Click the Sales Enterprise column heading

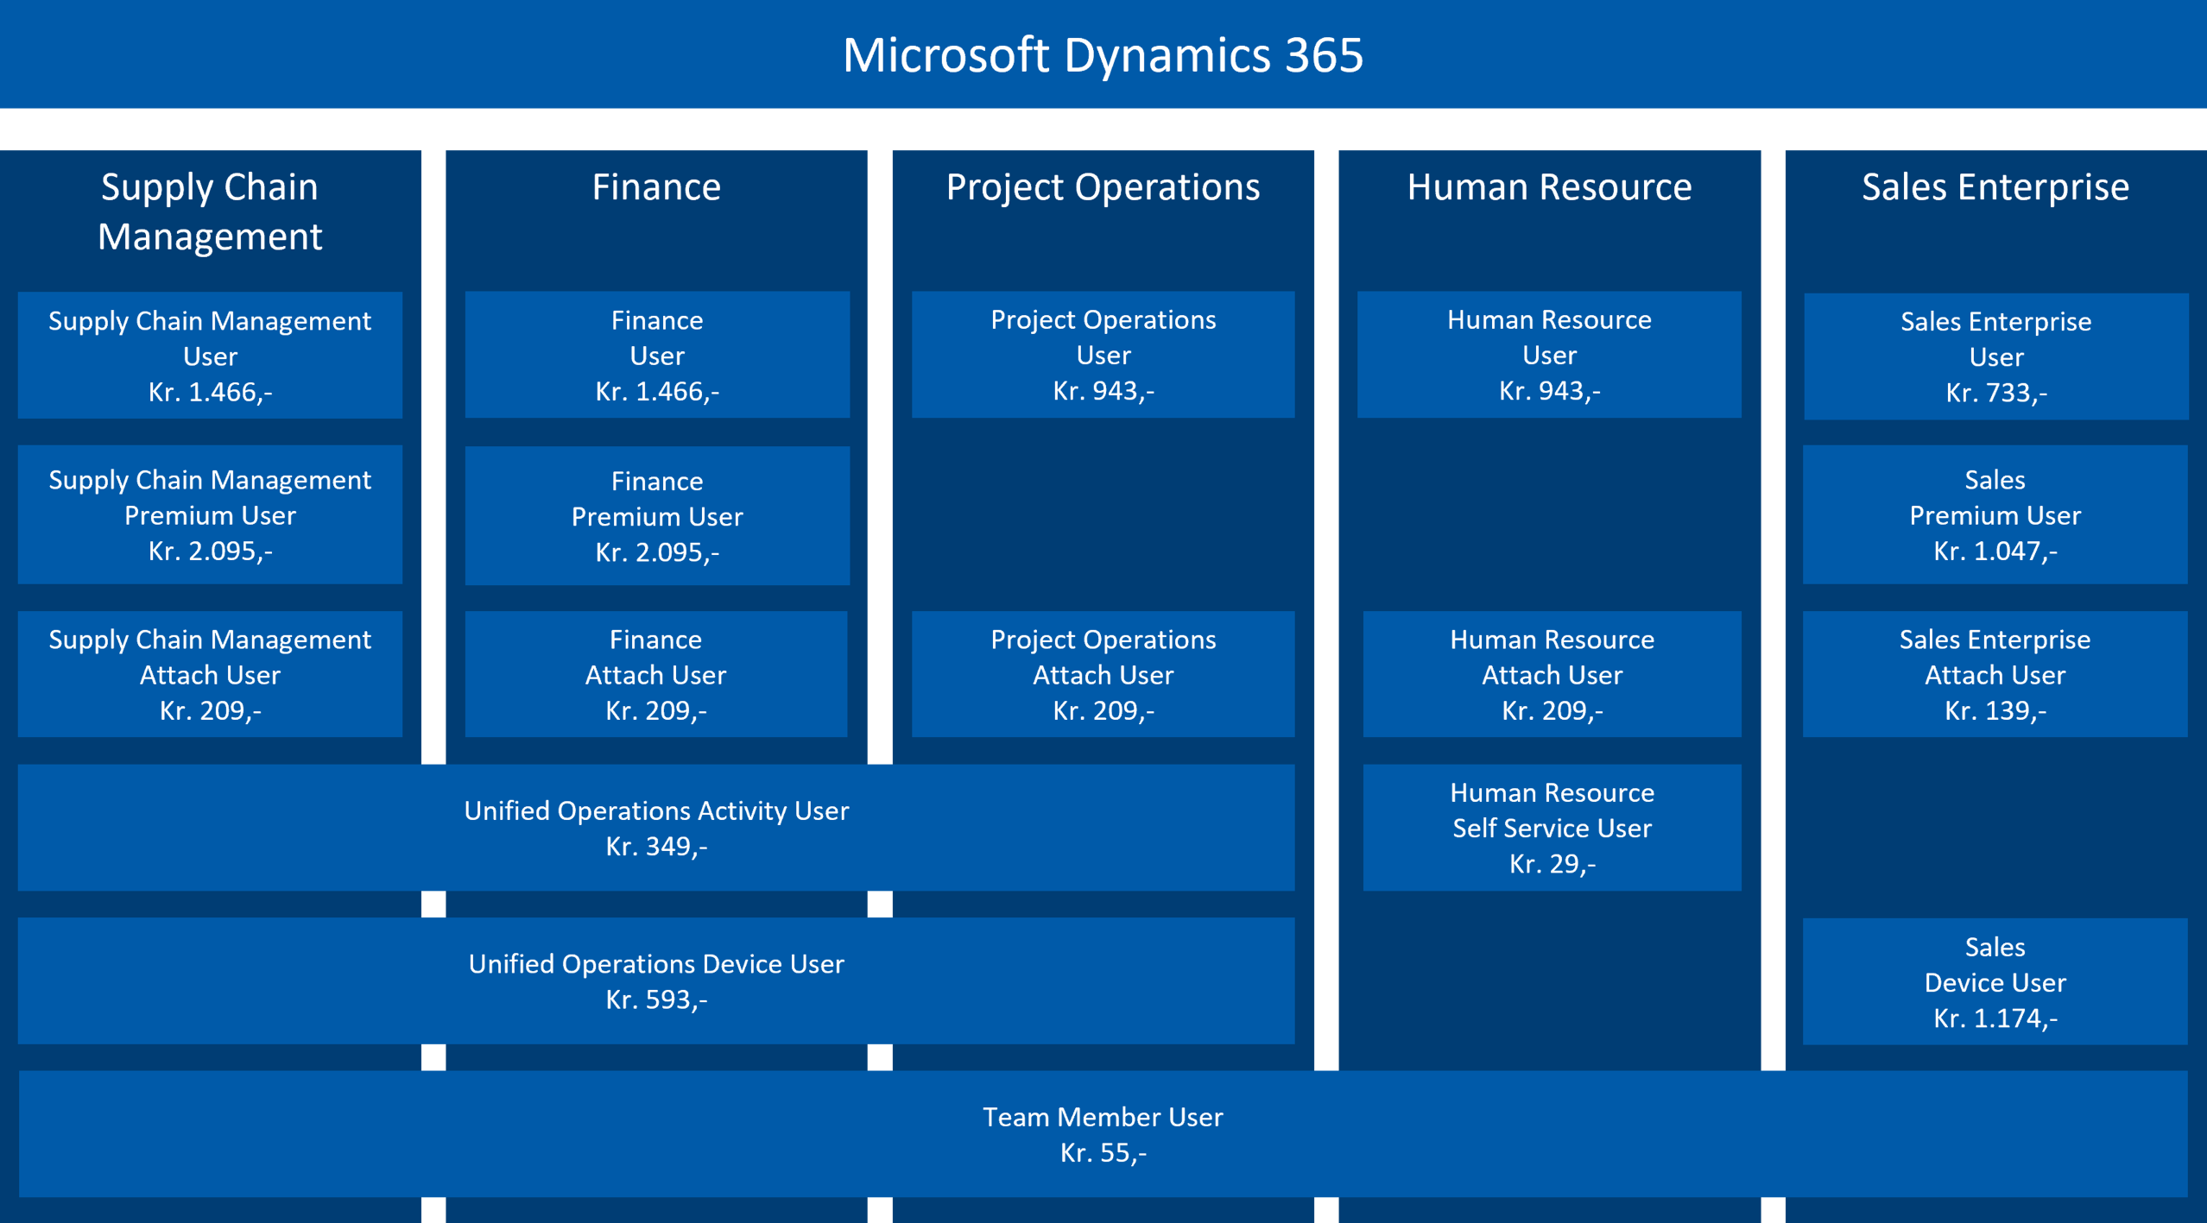coord(1995,187)
